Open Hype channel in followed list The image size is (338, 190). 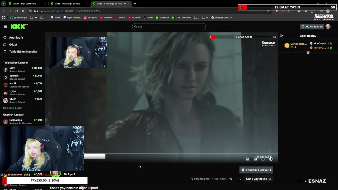click(22, 93)
